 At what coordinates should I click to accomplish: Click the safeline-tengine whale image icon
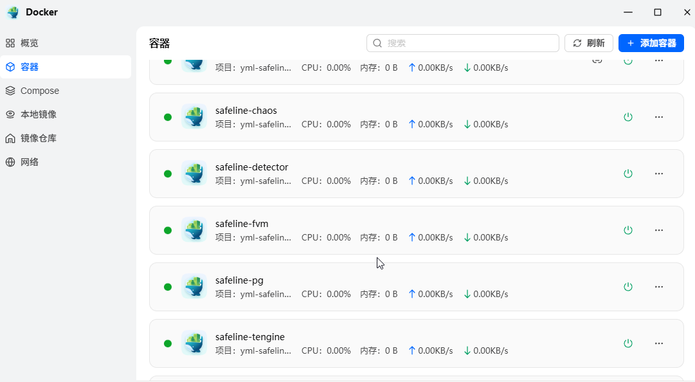194,343
